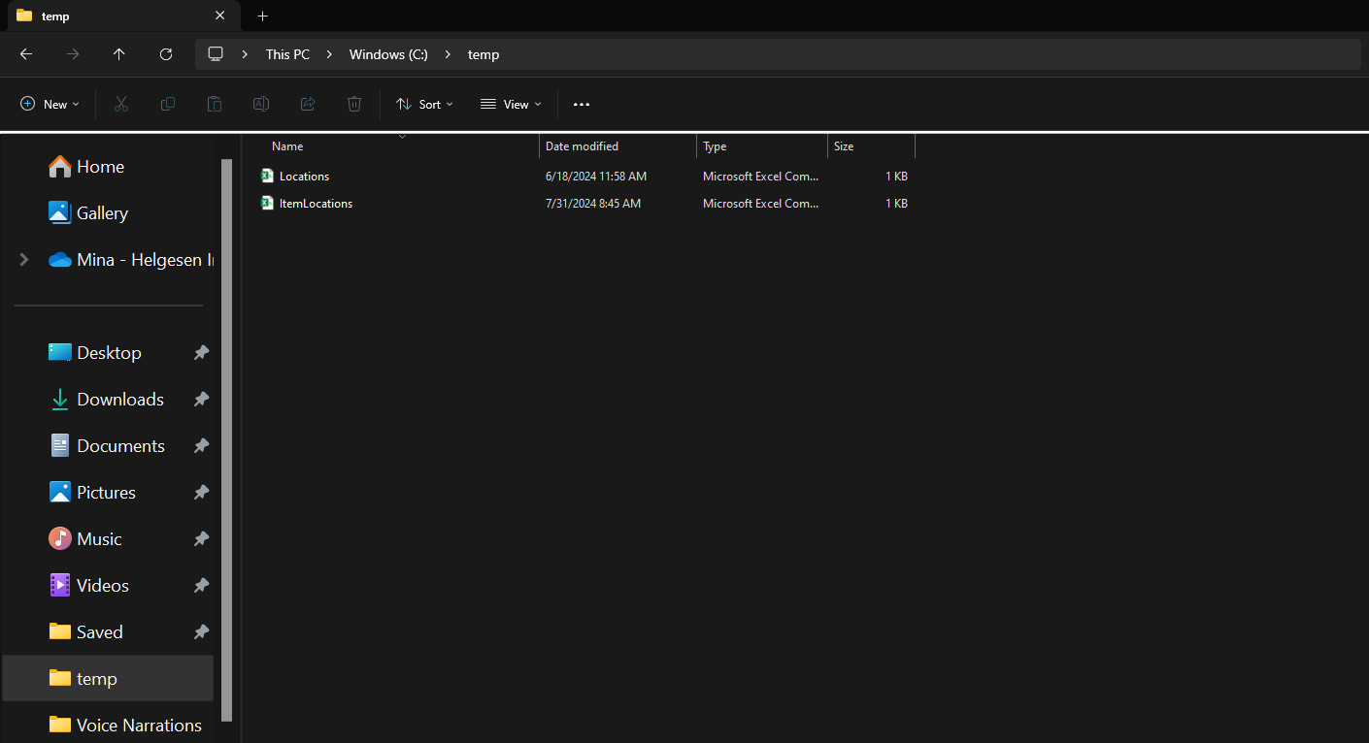Sort files by Date modified column
The image size is (1369, 743).
coord(583,146)
